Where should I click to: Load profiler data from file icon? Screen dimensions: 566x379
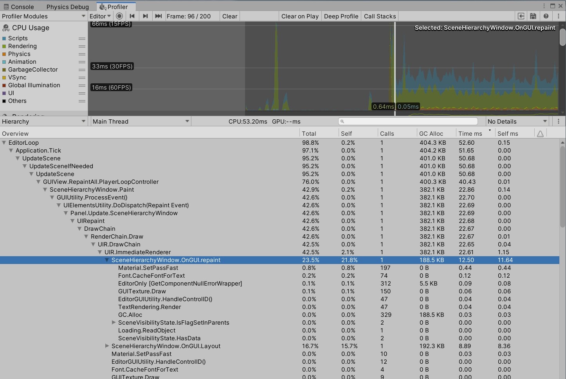click(x=521, y=16)
